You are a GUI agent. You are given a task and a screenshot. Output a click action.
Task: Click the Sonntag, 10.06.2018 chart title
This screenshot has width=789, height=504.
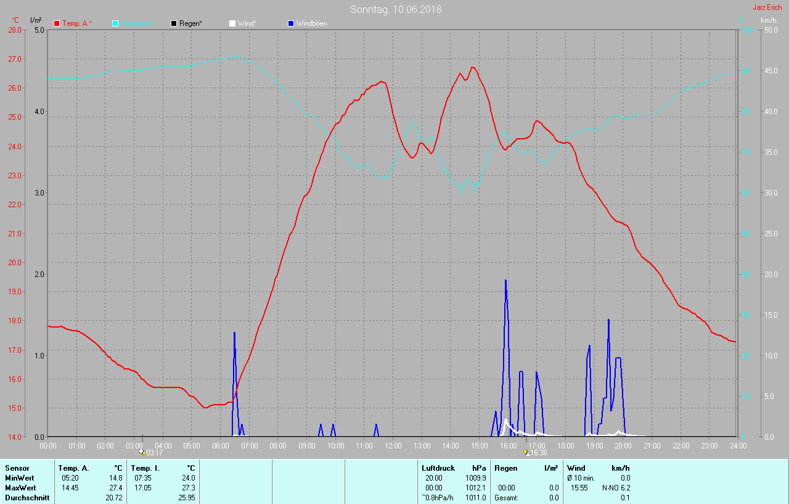396,9
